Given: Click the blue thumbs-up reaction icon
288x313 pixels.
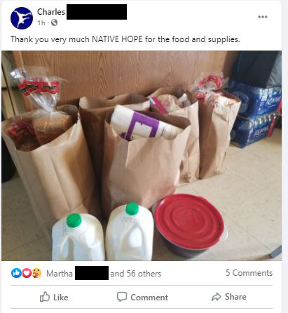Looking at the screenshot, I should pyautogui.click(x=16, y=273).
